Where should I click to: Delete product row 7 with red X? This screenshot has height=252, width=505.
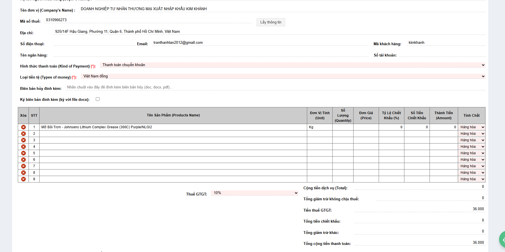23,166
